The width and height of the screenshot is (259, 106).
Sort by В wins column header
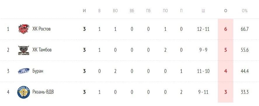(x=100, y=11)
